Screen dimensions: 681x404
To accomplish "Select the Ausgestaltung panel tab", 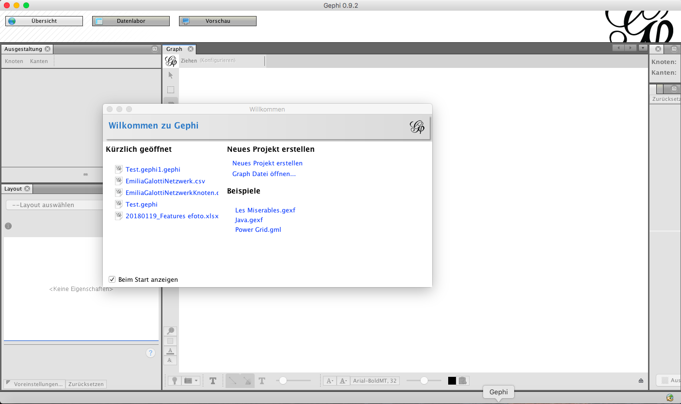I will pyautogui.click(x=23, y=49).
